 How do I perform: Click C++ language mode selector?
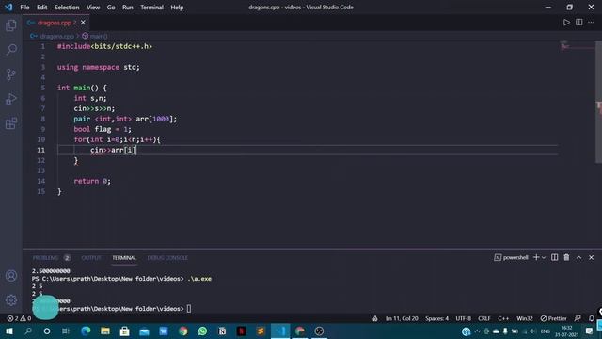click(503, 318)
